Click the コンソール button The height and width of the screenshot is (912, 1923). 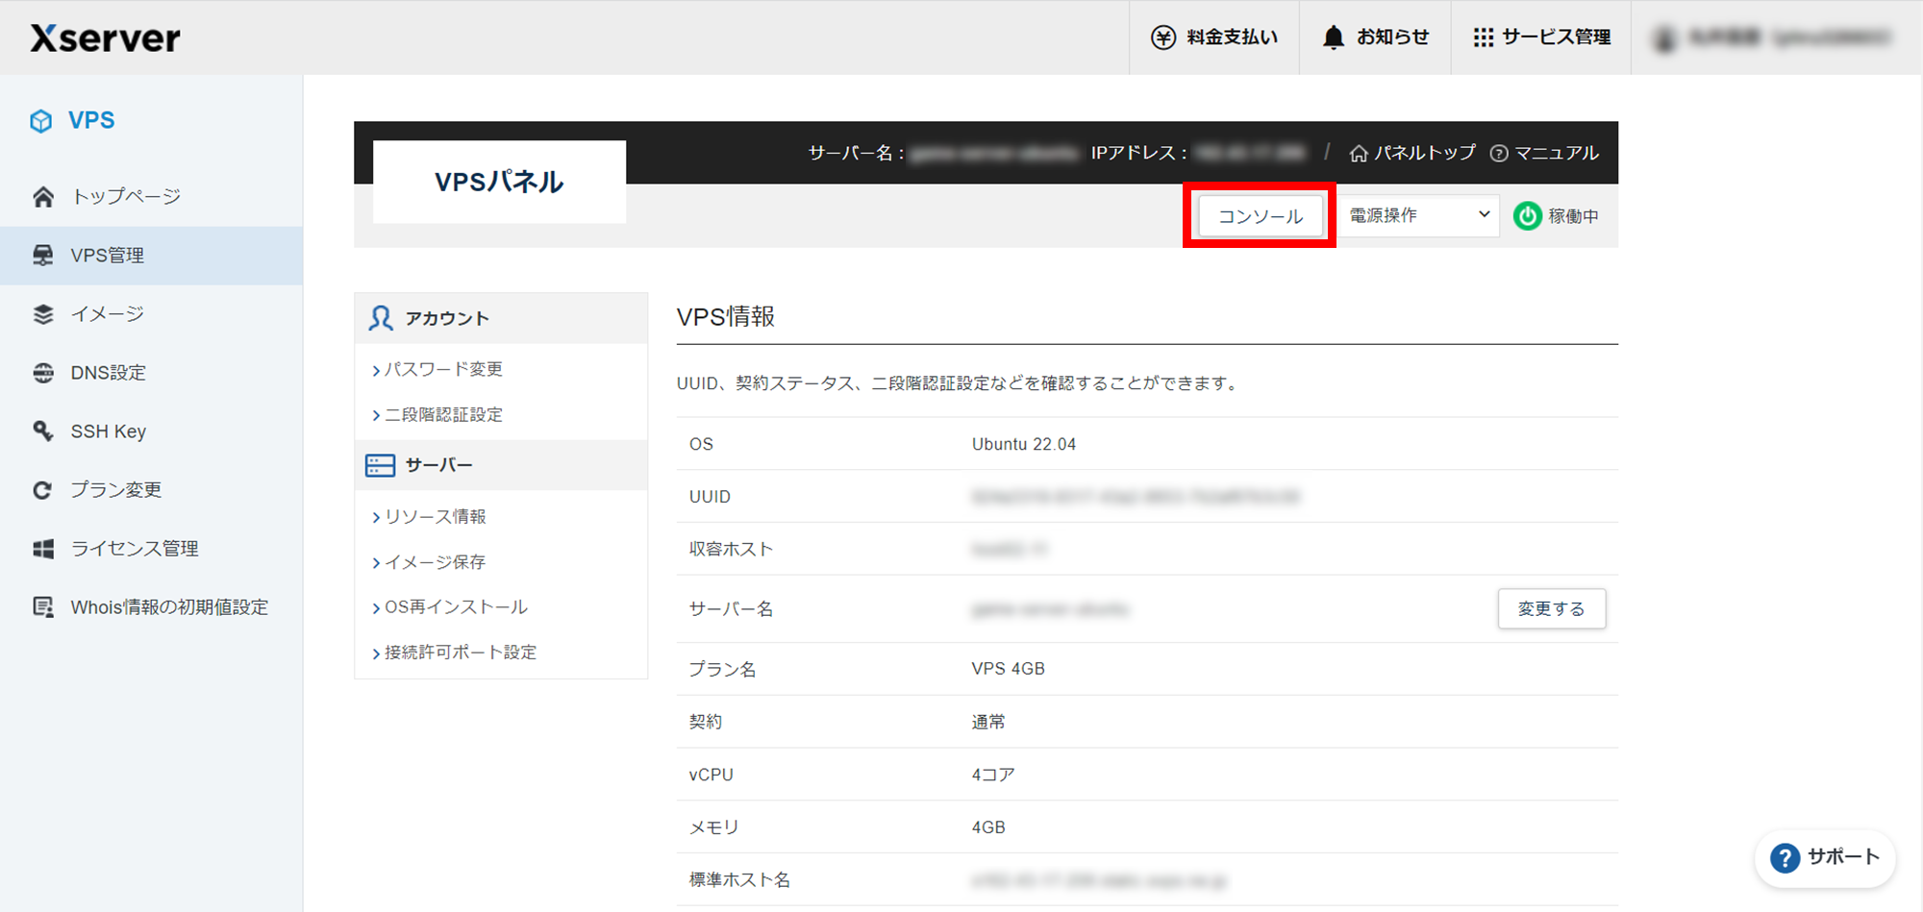pos(1259,215)
